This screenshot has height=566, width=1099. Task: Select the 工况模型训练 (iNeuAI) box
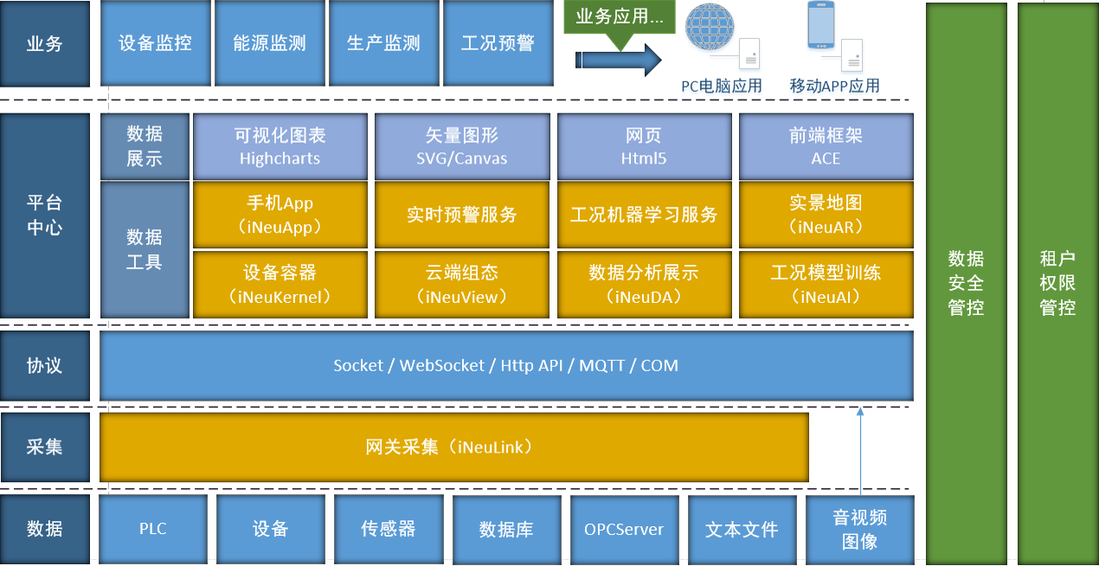click(826, 284)
